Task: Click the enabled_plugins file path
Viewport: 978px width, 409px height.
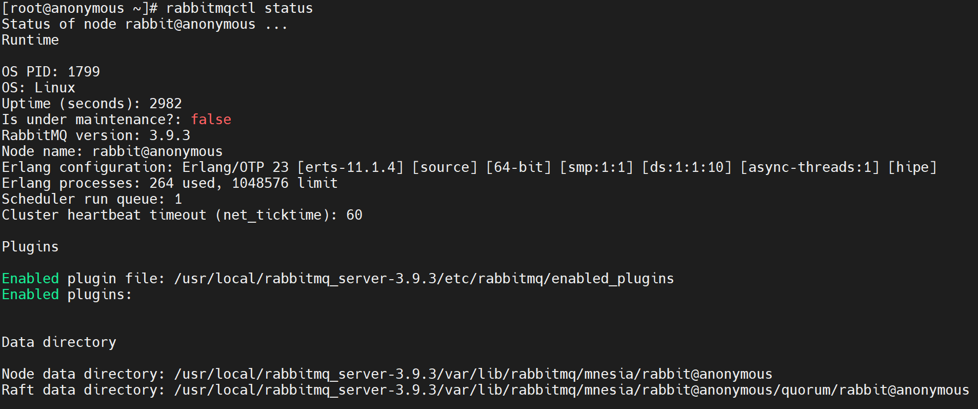Action: 424,279
